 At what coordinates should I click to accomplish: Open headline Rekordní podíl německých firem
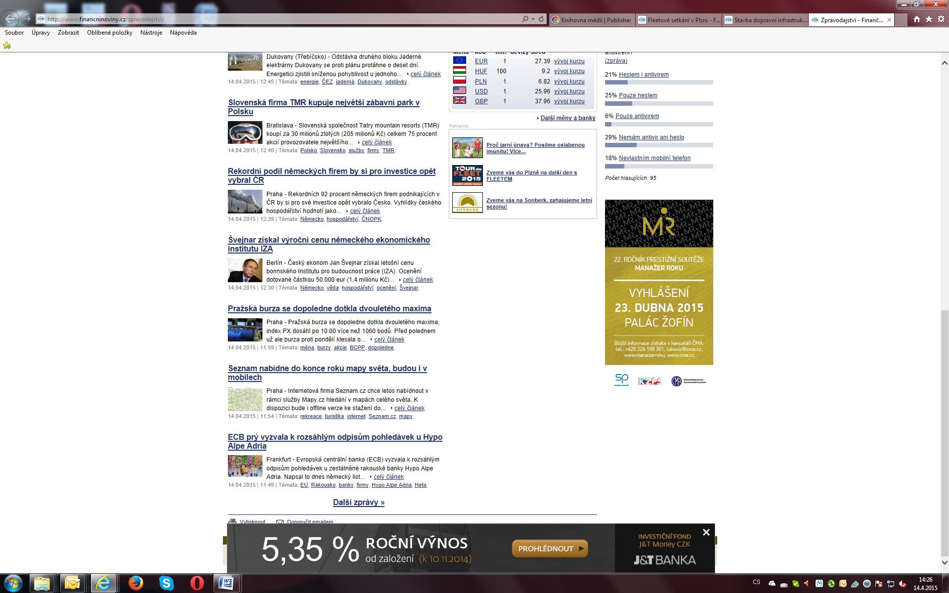click(332, 175)
